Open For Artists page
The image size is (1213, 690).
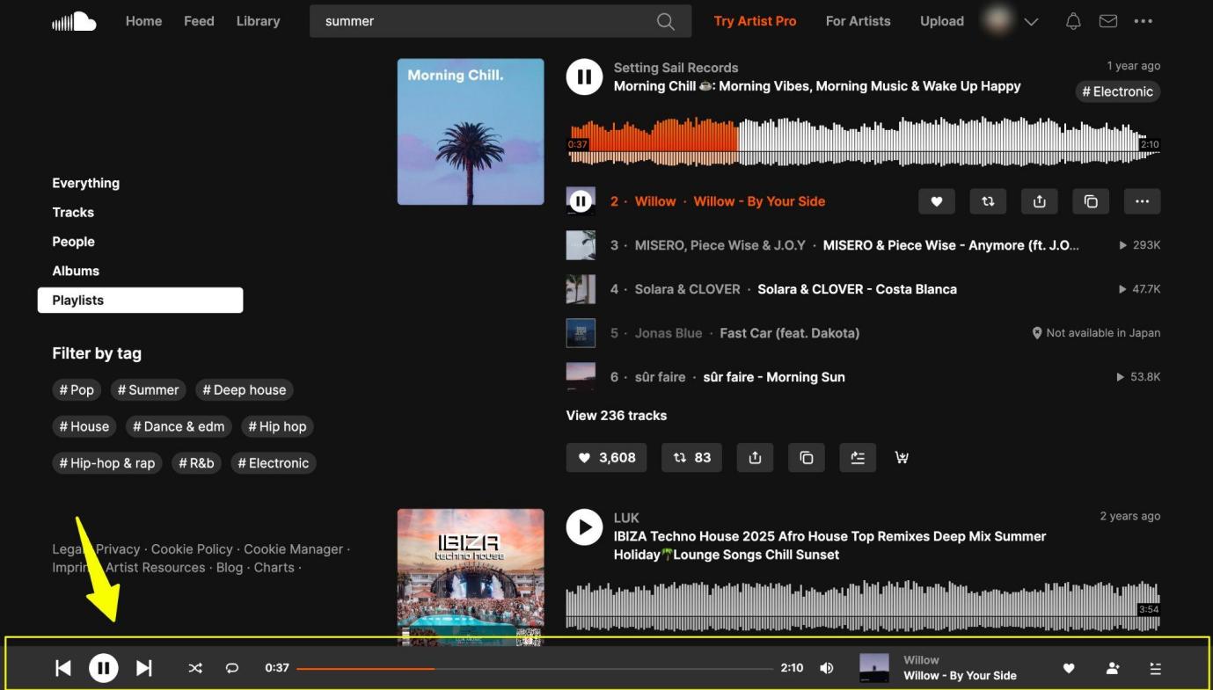[x=858, y=21]
